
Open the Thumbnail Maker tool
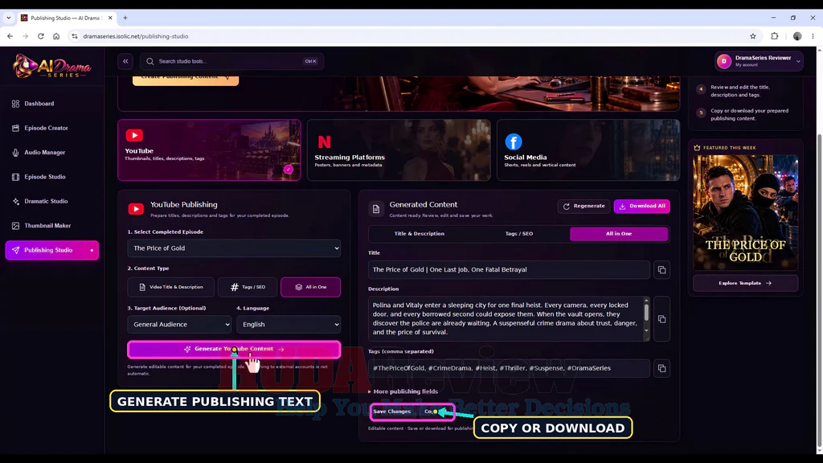pyautogui.click(x=52, y=226)
